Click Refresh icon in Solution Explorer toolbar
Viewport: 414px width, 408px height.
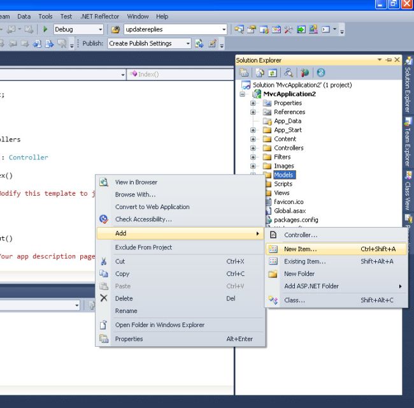[273, 73]
